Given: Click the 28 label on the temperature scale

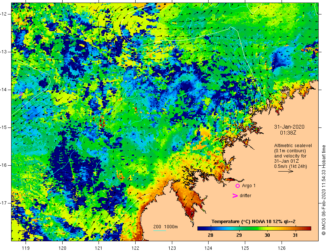Looking at the screenshot, I should (x=210, y=235).
